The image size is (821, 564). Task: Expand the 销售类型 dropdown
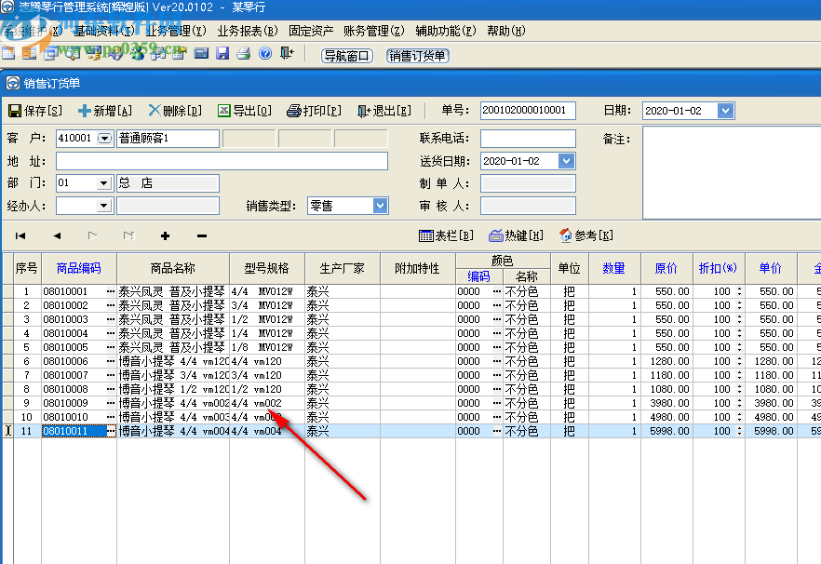click(380, 206)
